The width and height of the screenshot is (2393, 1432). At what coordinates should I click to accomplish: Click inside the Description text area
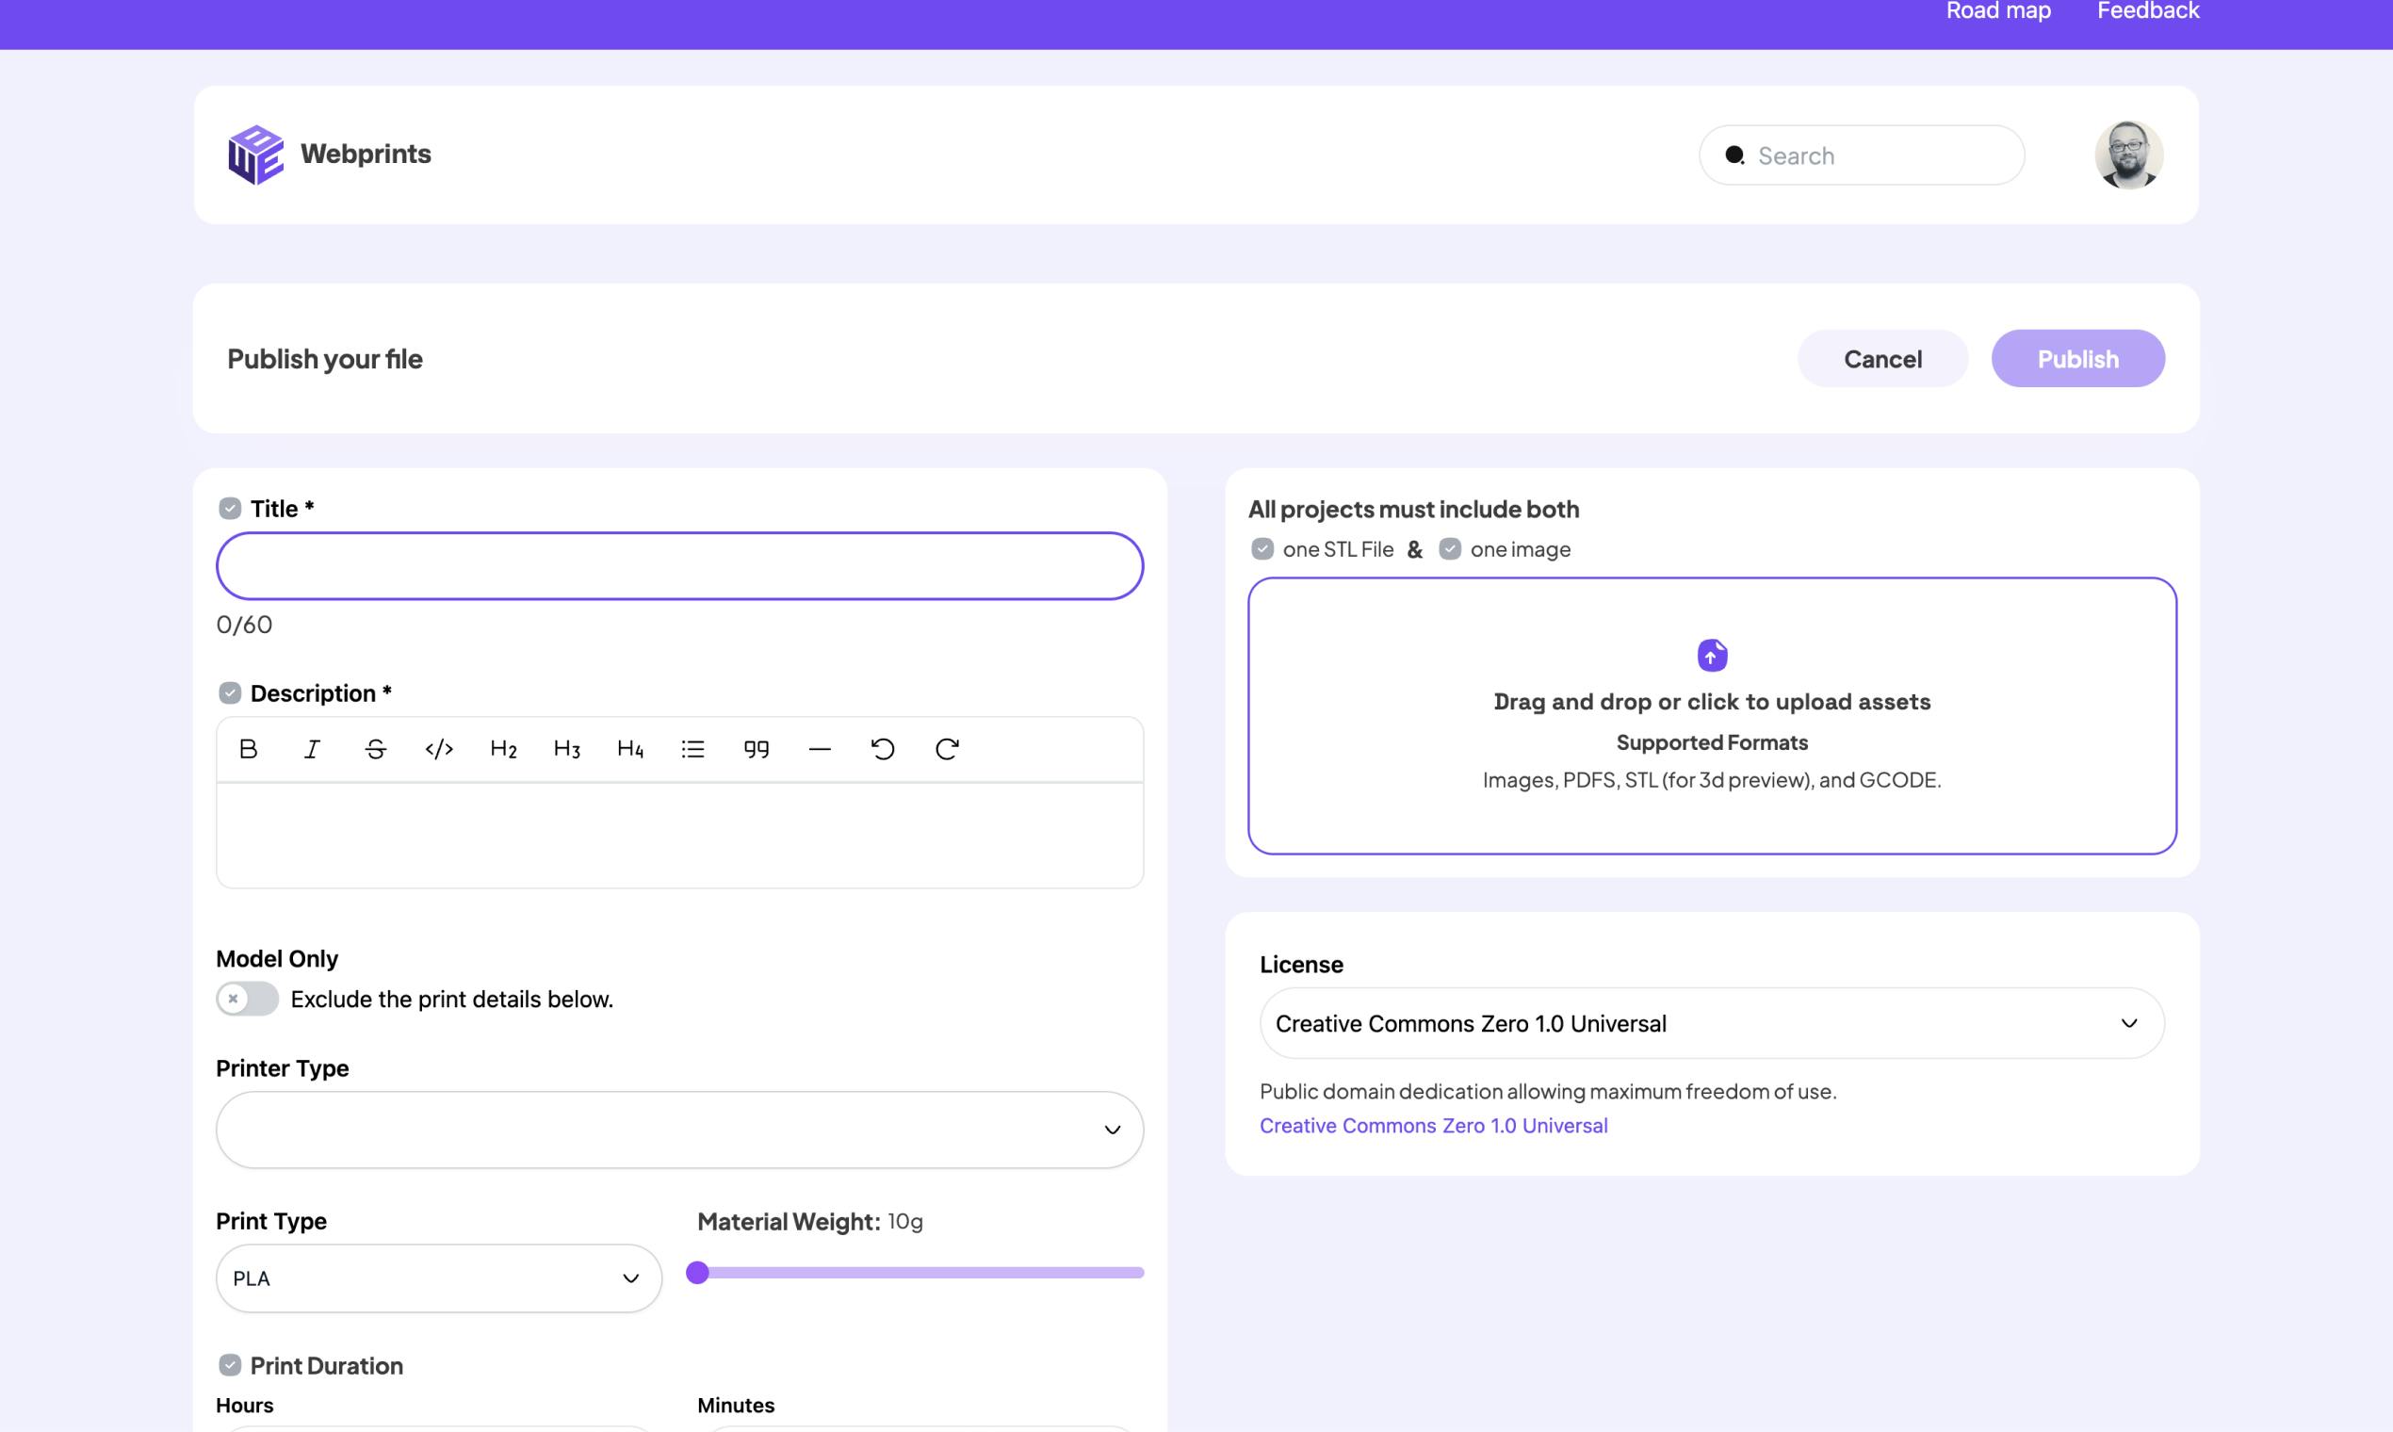click(x=679, y=836)
